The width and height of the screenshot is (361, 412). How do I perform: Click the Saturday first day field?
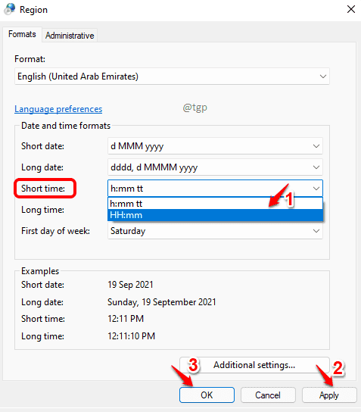click(x=215, y=231)
